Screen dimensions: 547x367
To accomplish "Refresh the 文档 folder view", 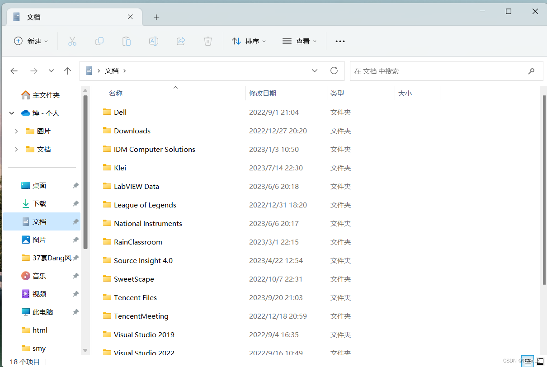I will (334, 71).
